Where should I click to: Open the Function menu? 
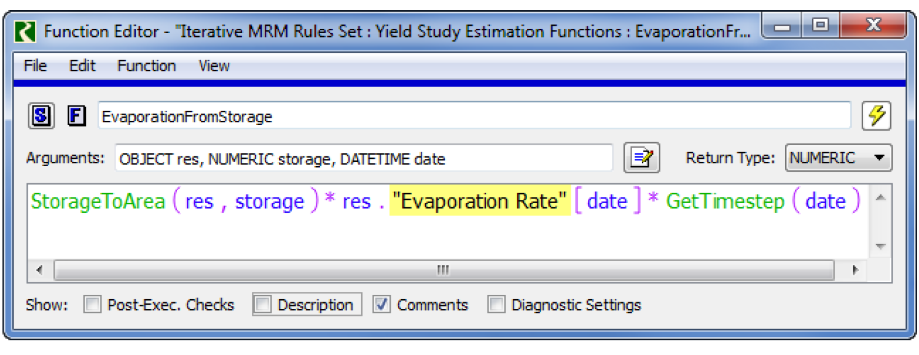click(x=146, y=66)
